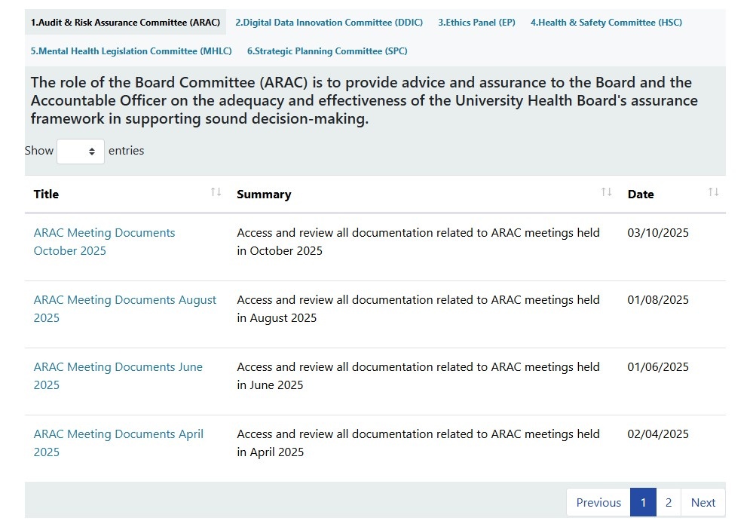Viewport: 753px width, 527px height.
Task: Click the October 2025 meetings summary text
Action: (x=418, y=242)
